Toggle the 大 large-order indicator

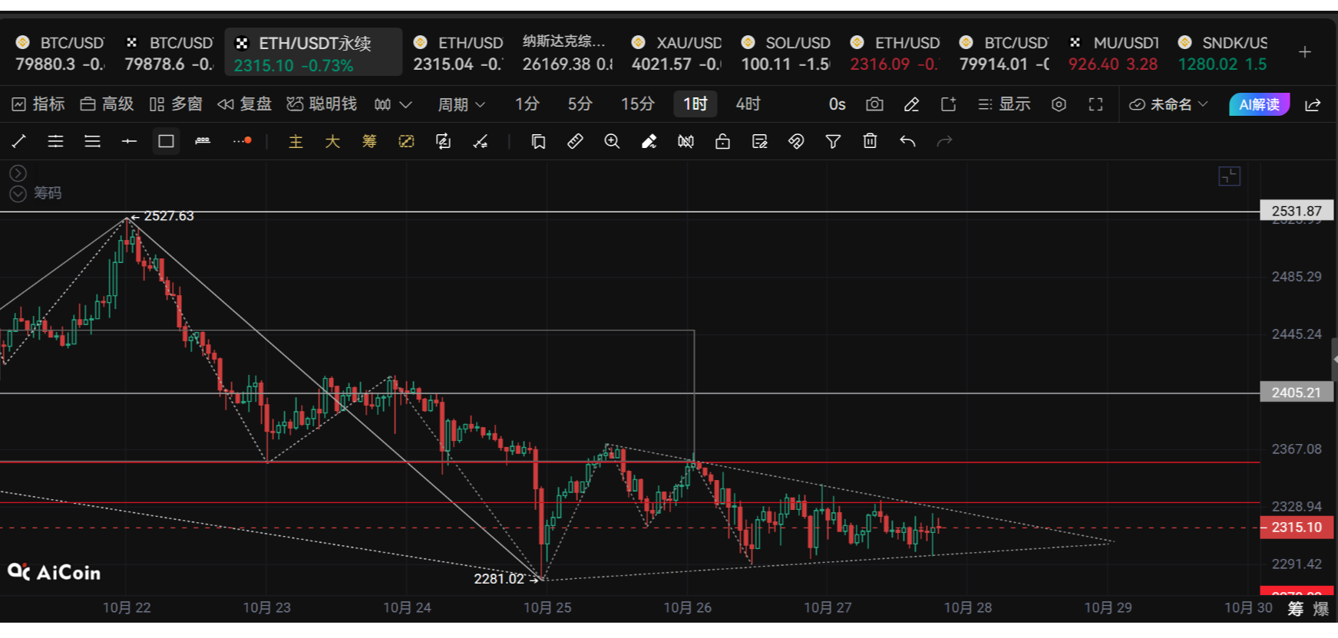pos(332,141)
